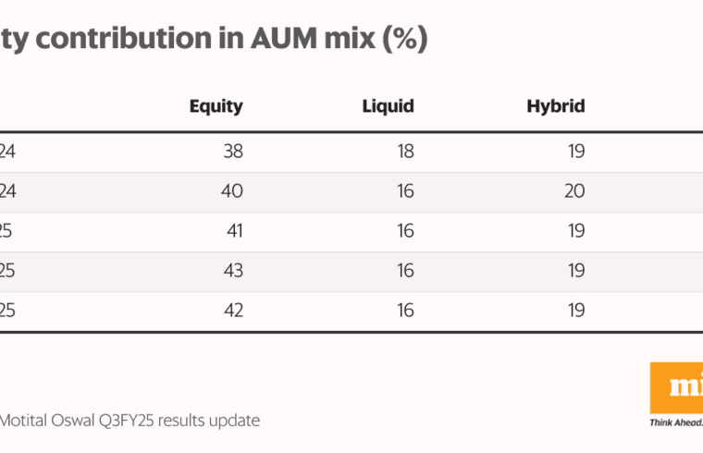Select Hybrid value in the Equity 43 row
The width and height of the screenshot is (703, 453).
575,271
